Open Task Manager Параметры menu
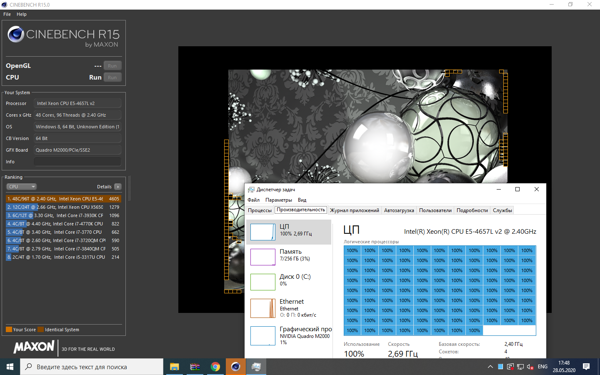600x375 pixels. (x=279, y=200)
